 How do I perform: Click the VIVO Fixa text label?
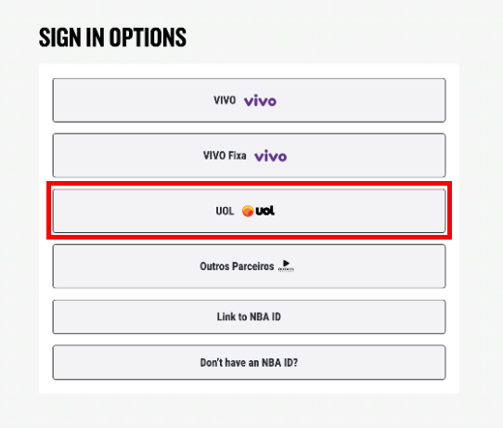pyautogui.click(x=225, y=156)
